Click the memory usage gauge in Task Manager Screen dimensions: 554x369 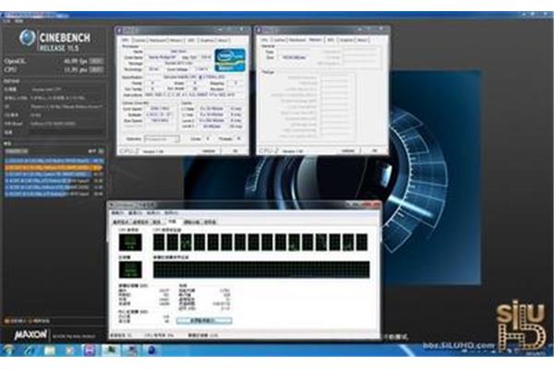click(x=130, y=269)
